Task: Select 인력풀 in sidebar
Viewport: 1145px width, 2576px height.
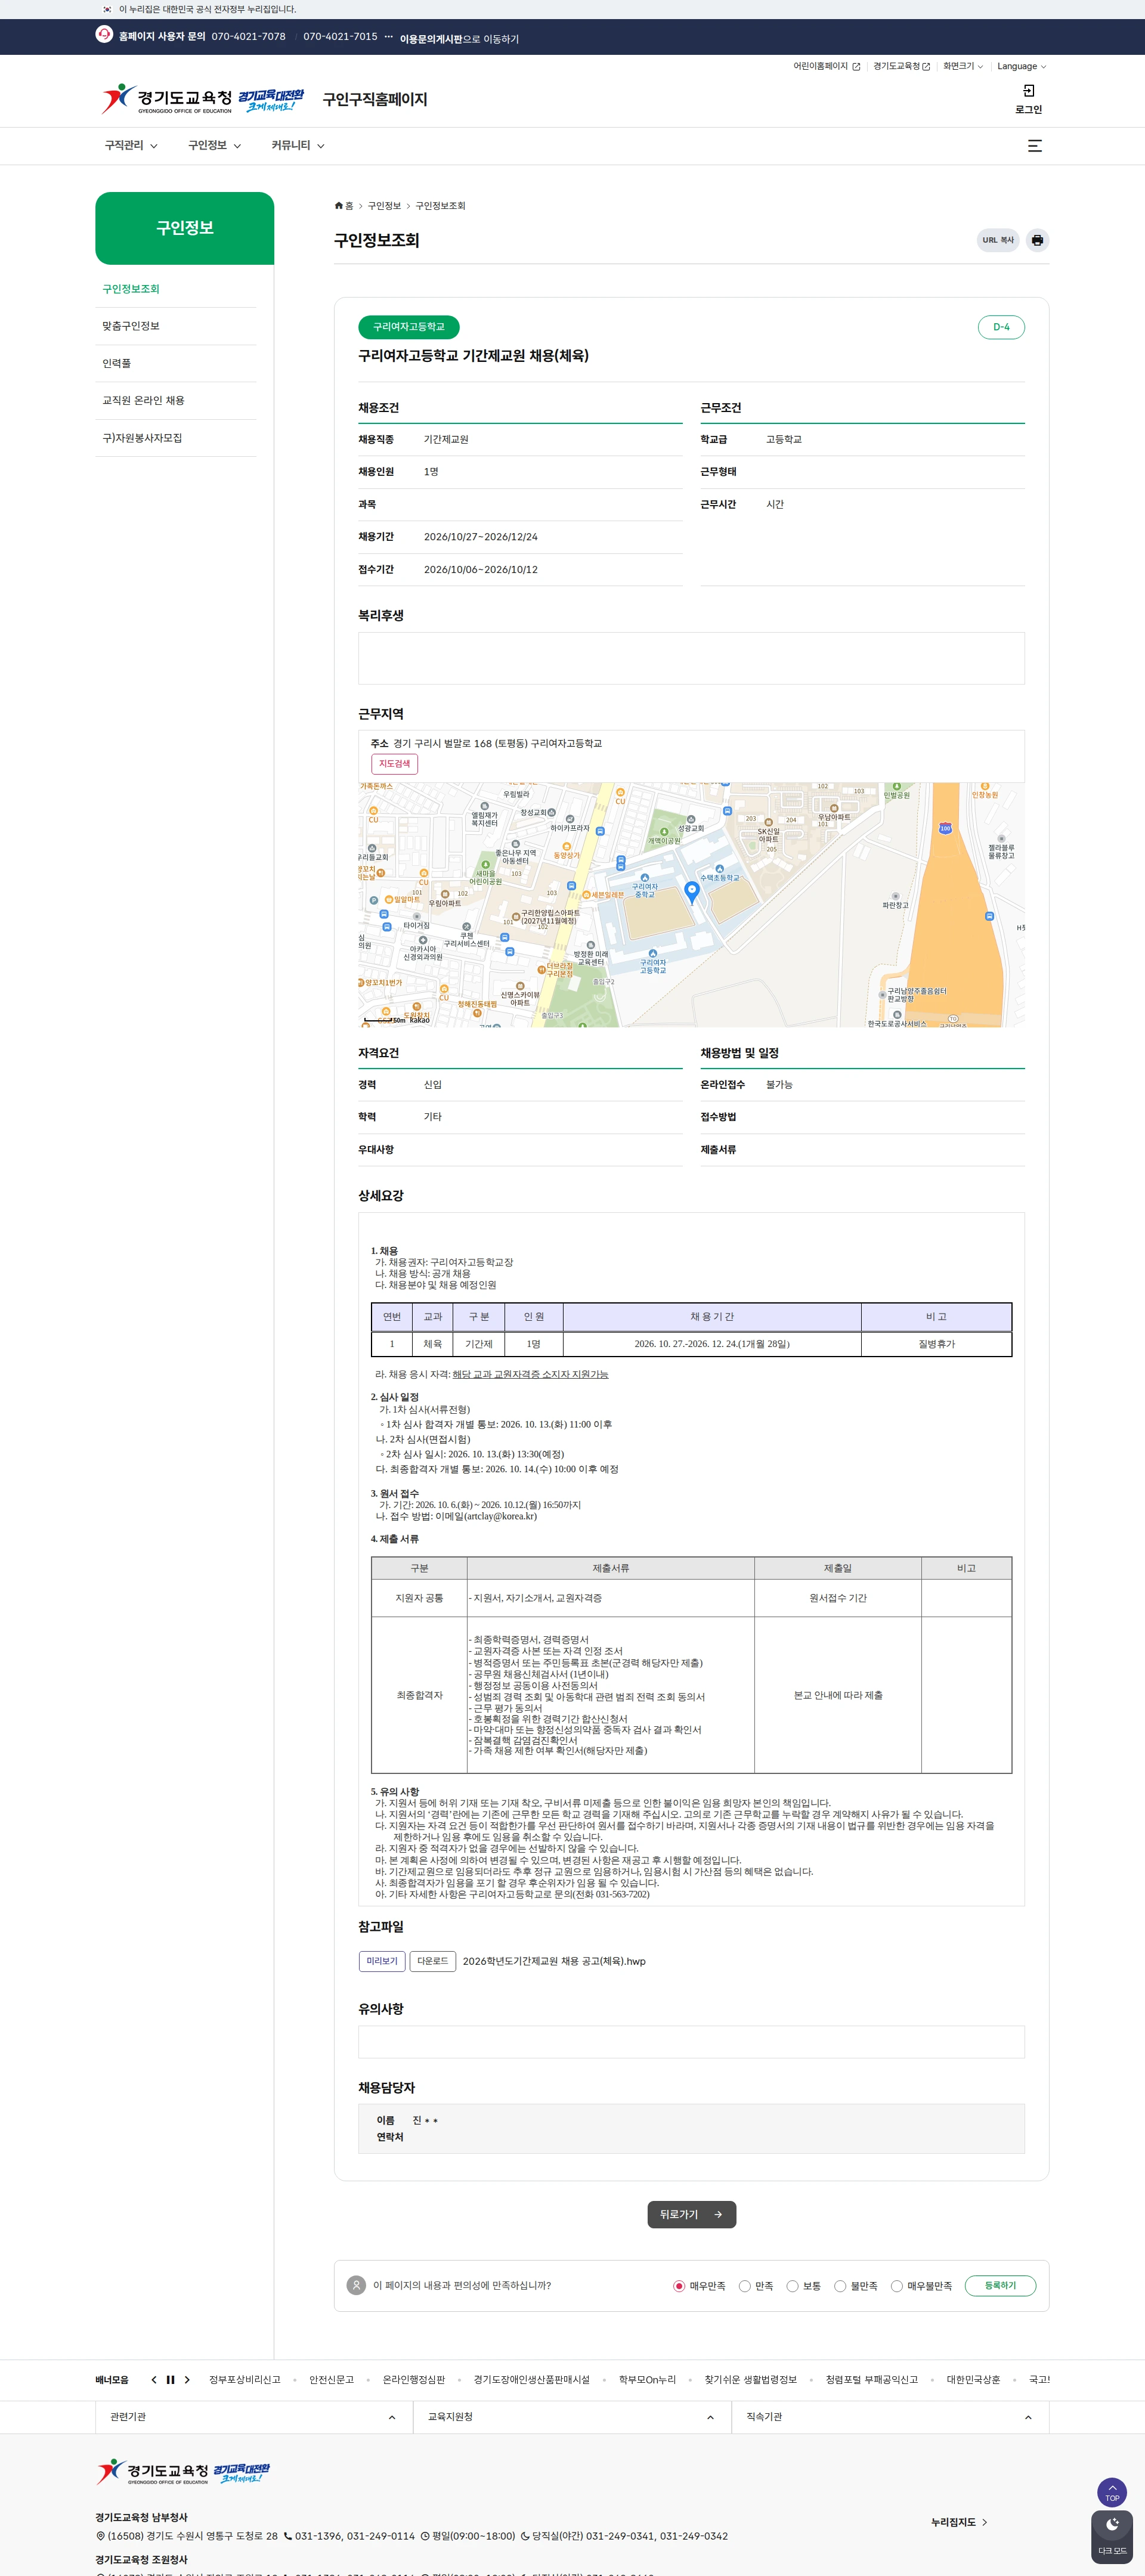Action: [117, 364]
